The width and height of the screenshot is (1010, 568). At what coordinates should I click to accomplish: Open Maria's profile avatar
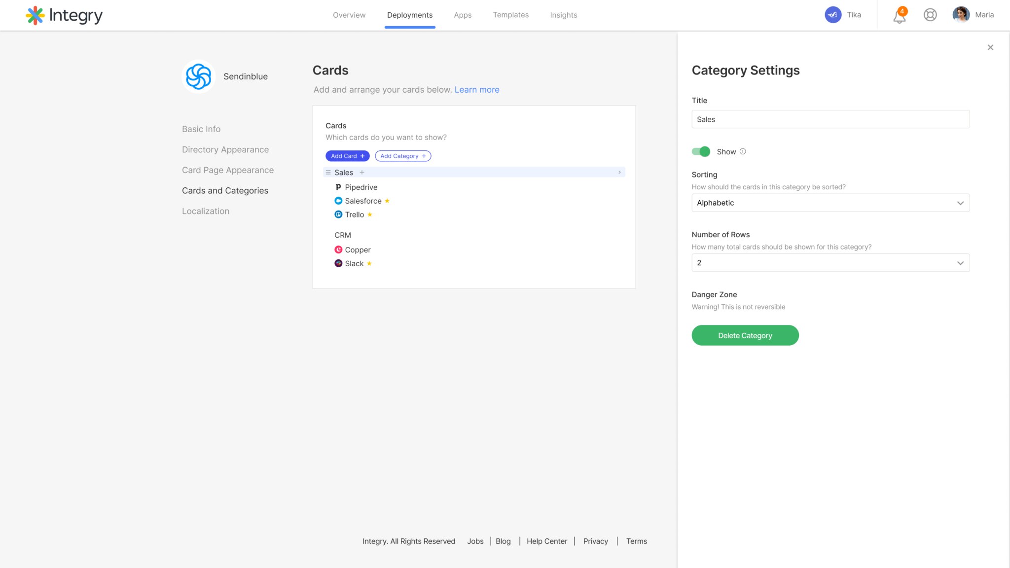click(961, 15)
